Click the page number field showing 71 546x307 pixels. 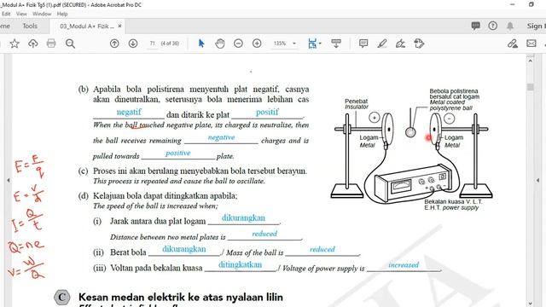click(152, 43)
